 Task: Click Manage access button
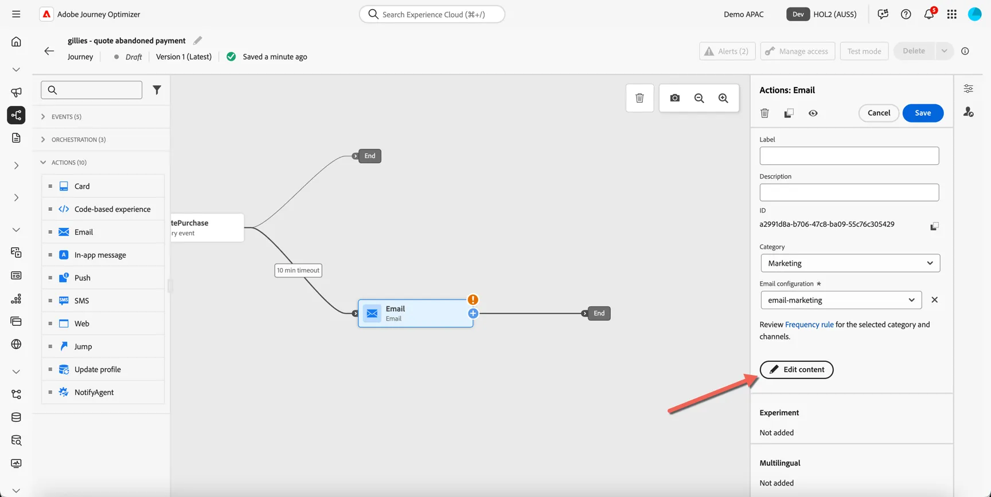click(x=798, y=51)
